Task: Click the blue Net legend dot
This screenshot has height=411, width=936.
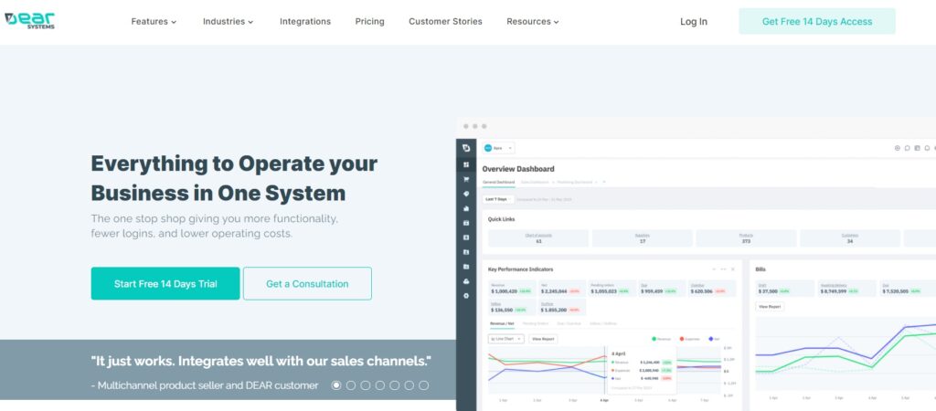Action: 711,339
